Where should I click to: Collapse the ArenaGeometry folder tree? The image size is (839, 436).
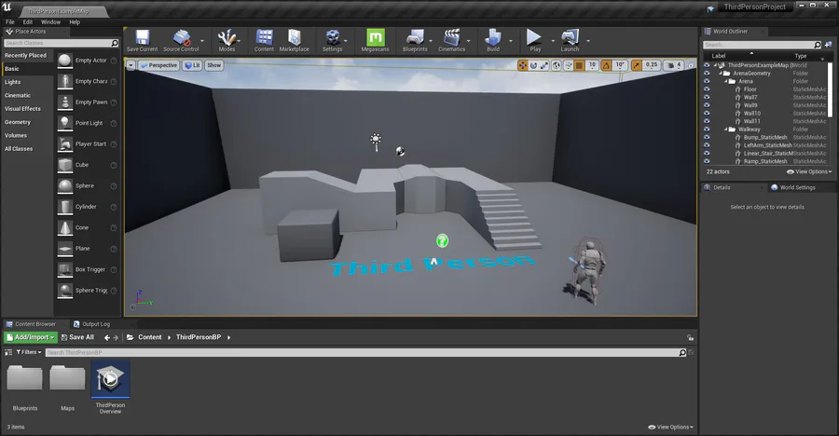point(721,74)
